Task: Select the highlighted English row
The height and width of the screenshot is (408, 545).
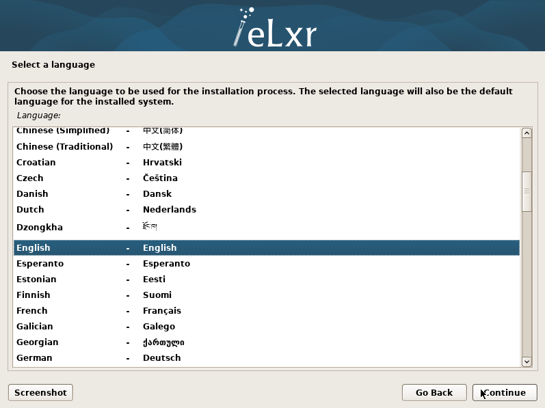Action: point(267,247)
